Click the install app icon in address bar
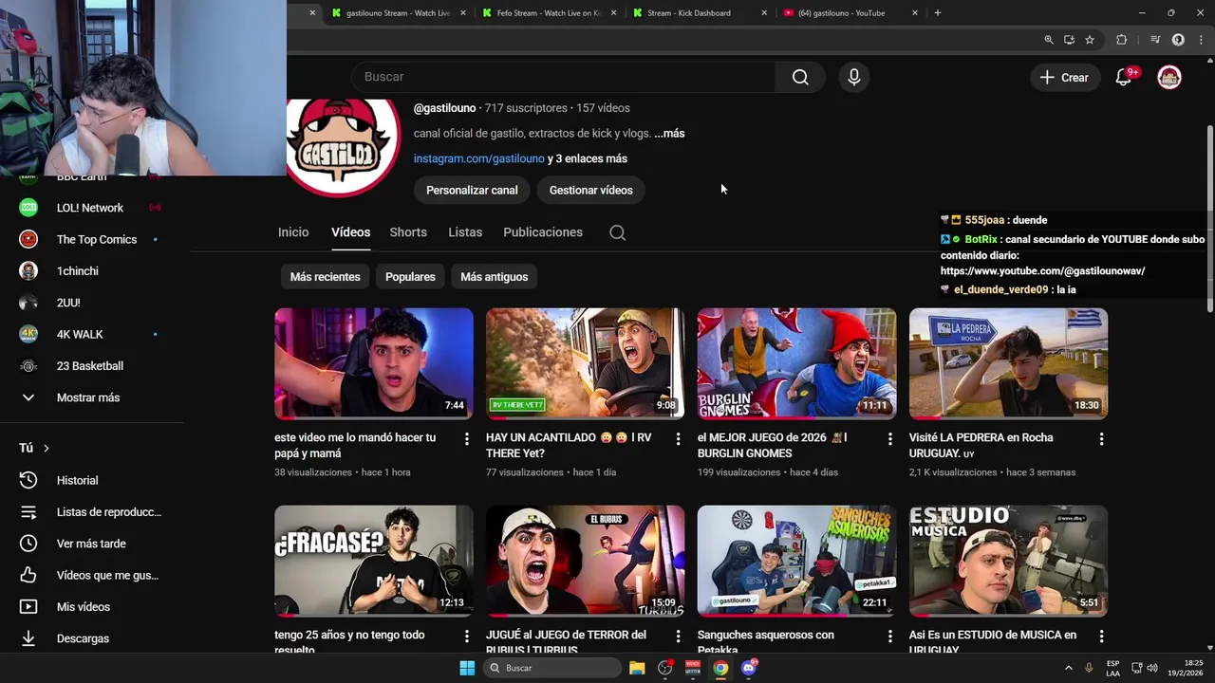1215x683 pixels. tap(1069, 40)
